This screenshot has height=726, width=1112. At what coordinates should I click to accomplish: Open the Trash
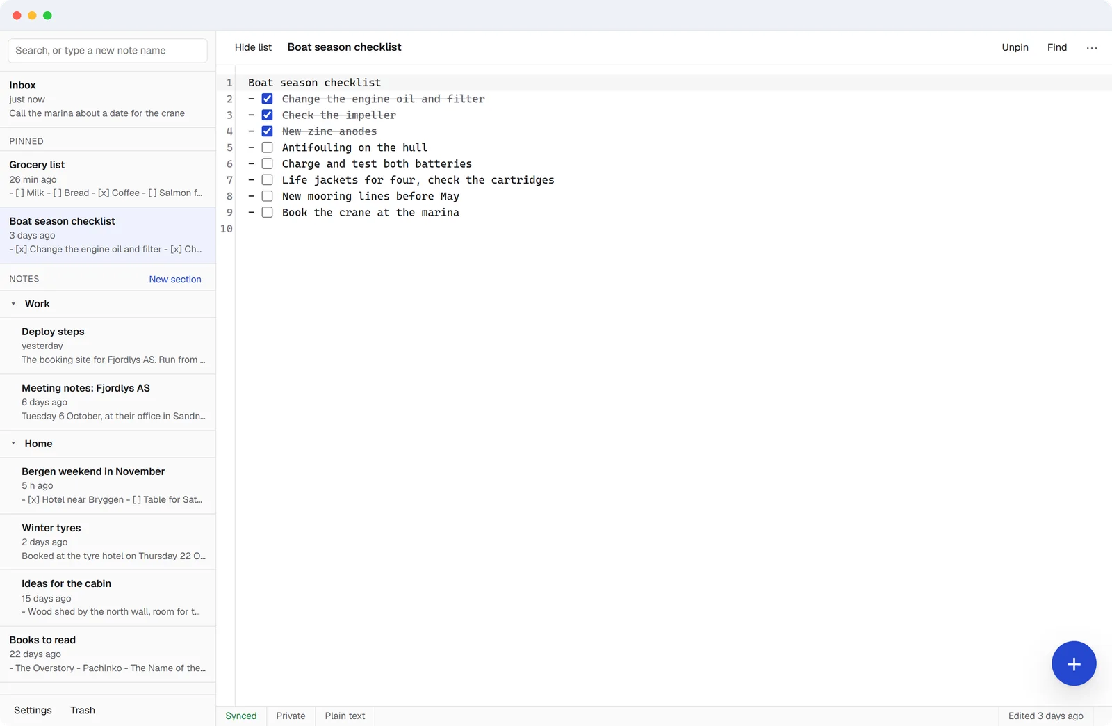pyautogui.click(x=83, y=710)
